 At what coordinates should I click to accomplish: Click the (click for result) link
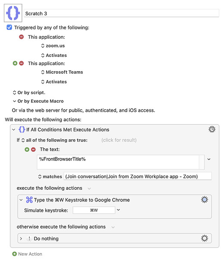click(x=119, y=140)
